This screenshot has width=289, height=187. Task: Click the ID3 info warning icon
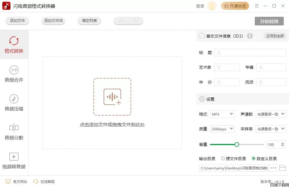pyautogui.click(x=250, y=36)
